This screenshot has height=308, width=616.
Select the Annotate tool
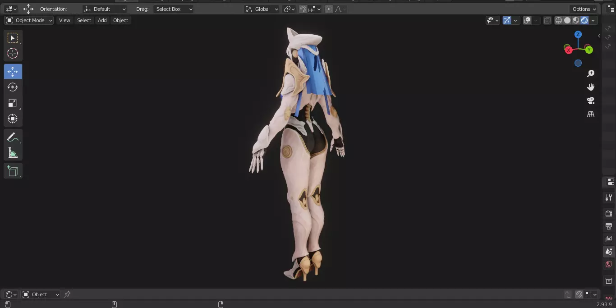point(13,137)
